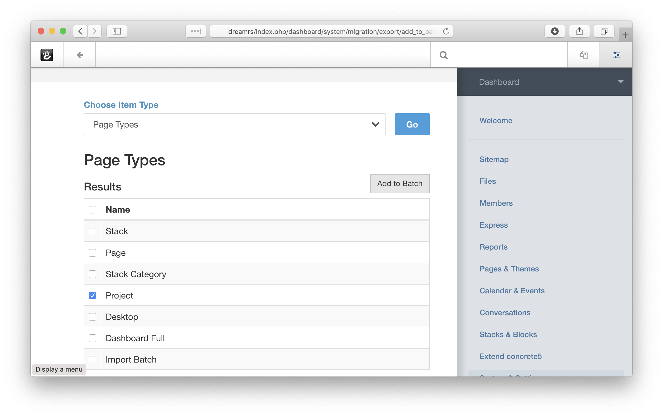Toggle the select-all checkbox beside Name
Image resolution: width=663 pixels, height=417 pixels.
point(93,210)
